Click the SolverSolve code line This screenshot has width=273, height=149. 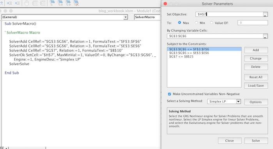click(19, 64)
